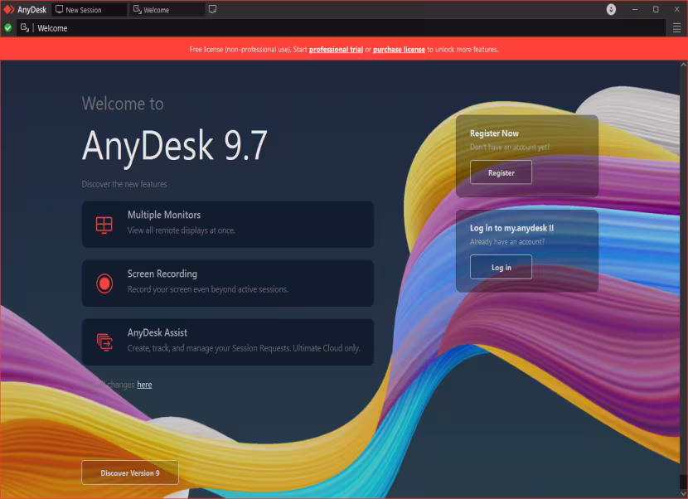Open the Multiple Monitors feature card

click(228, 225)
